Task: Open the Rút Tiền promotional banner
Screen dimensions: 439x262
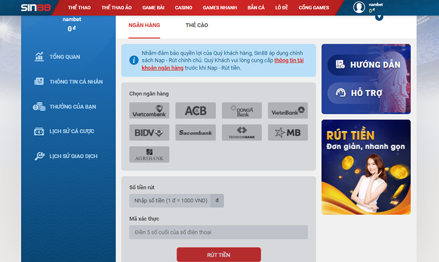Action: (366, 167)
